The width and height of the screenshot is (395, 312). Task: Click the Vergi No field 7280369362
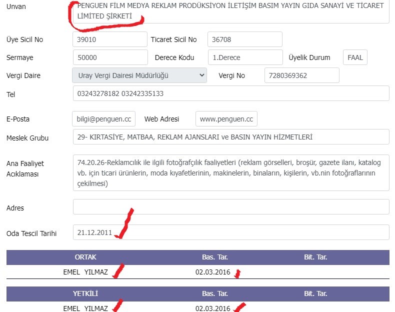point(302,75)
